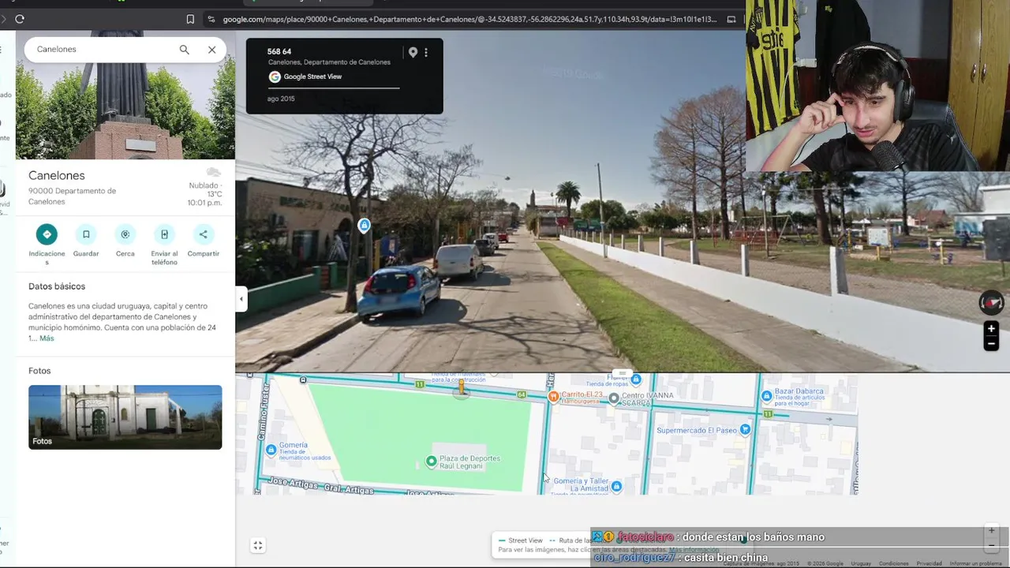Send place to phone with Enviar al teléfono

click(x=164, y=245)
